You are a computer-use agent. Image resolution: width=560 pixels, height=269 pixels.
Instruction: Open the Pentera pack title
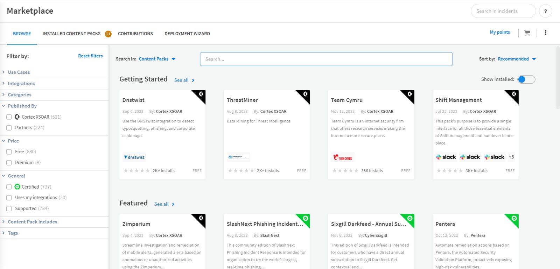pos(445,224)
